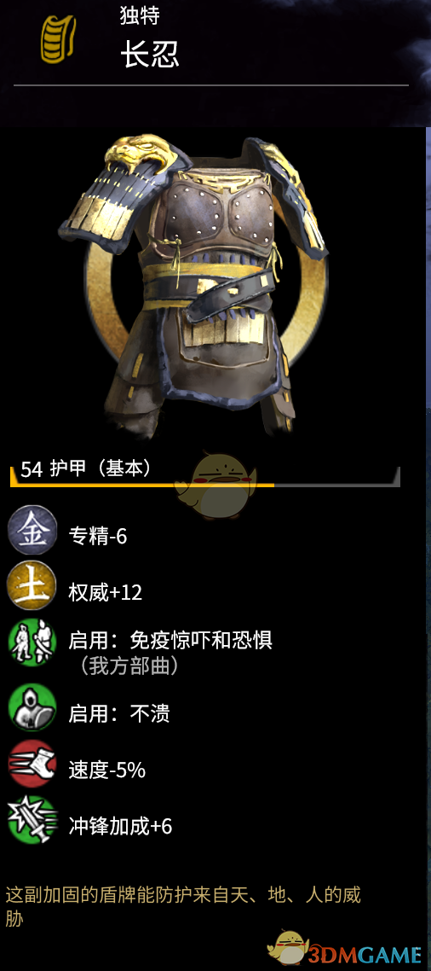Click the metal element 金 icon
The width and height of the screenshot is (431, 971).
pos(32,531)
